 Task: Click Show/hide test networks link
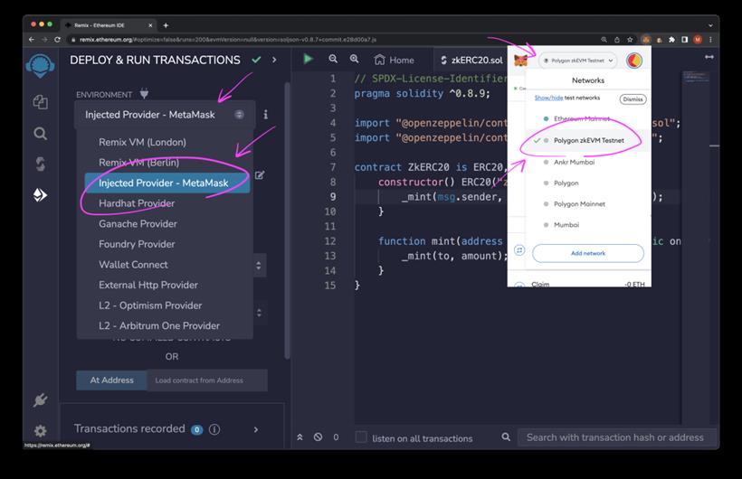tap(549, 98)
